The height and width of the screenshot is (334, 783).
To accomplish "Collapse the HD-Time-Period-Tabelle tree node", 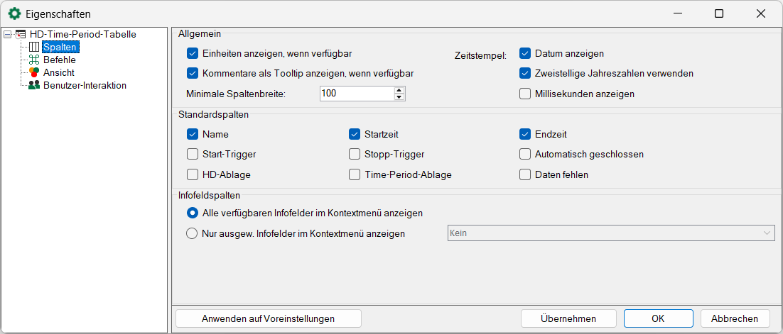I will [x=7, y=34].
